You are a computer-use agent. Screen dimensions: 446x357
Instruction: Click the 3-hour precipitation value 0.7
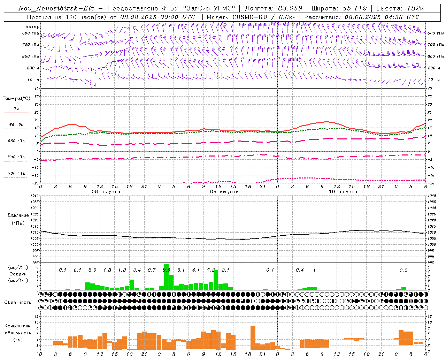(152, 270)
